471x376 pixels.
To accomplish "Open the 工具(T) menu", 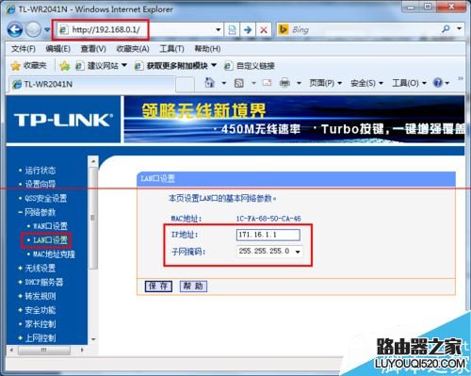I will tap(171, 49).
